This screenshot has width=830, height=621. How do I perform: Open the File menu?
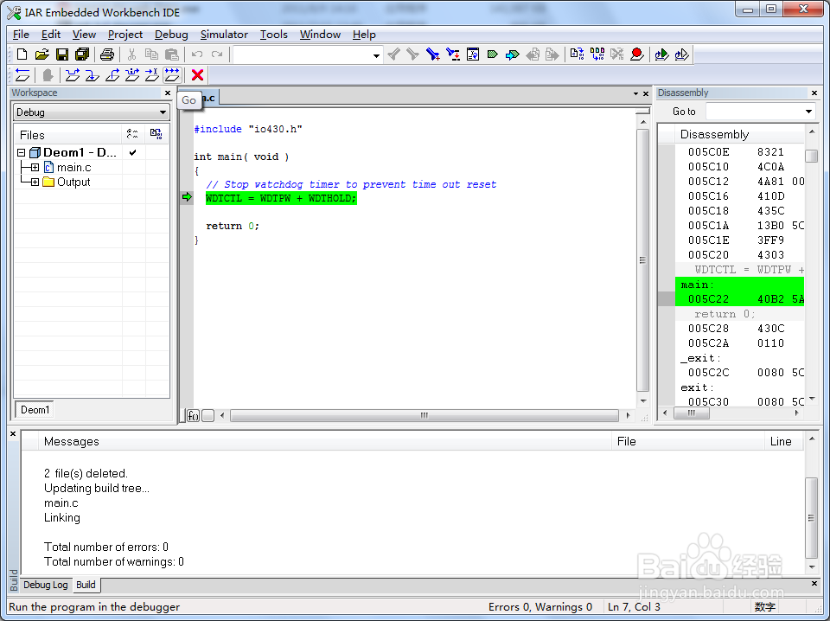click(21, 35)
